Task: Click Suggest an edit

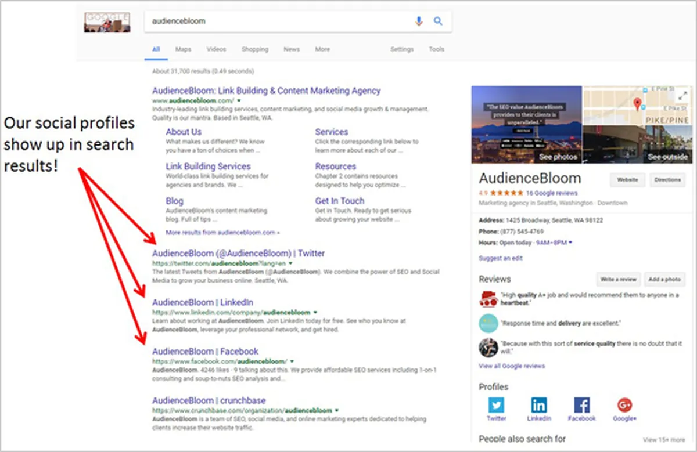Action: coord(501,258)
